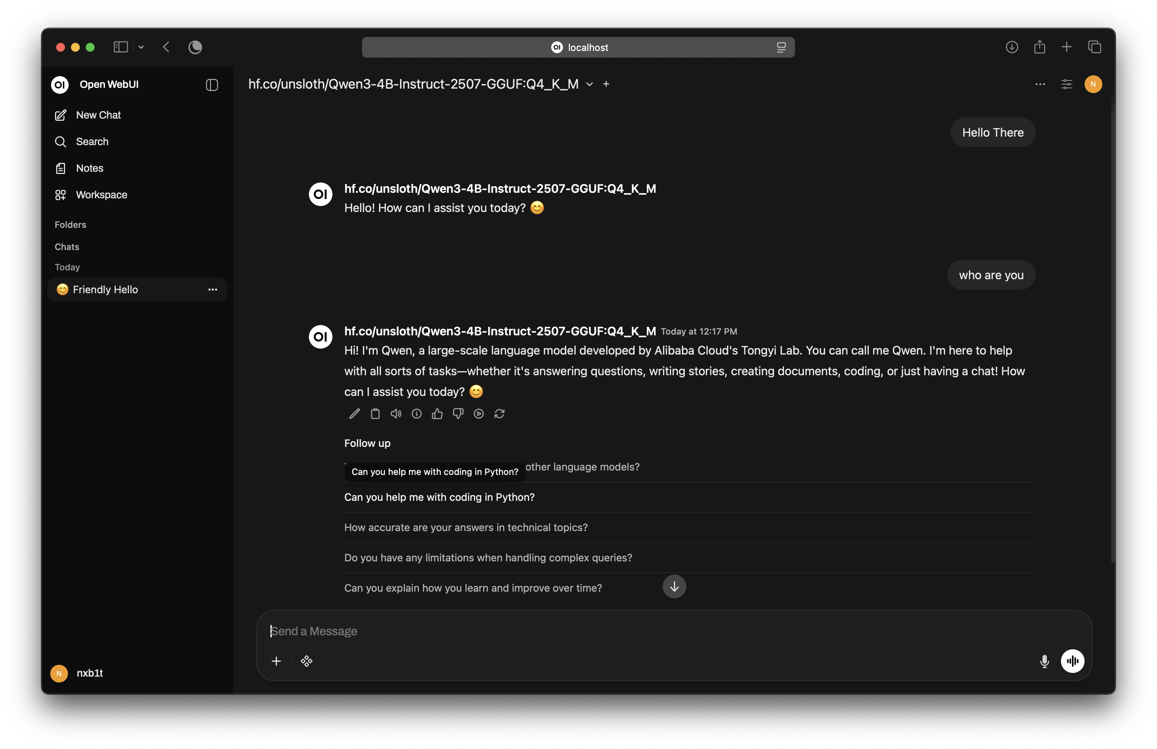Select follow-up question about Python coding help
The width and height of the screenshot is (1157, 749).
click(x=439, y=497)
